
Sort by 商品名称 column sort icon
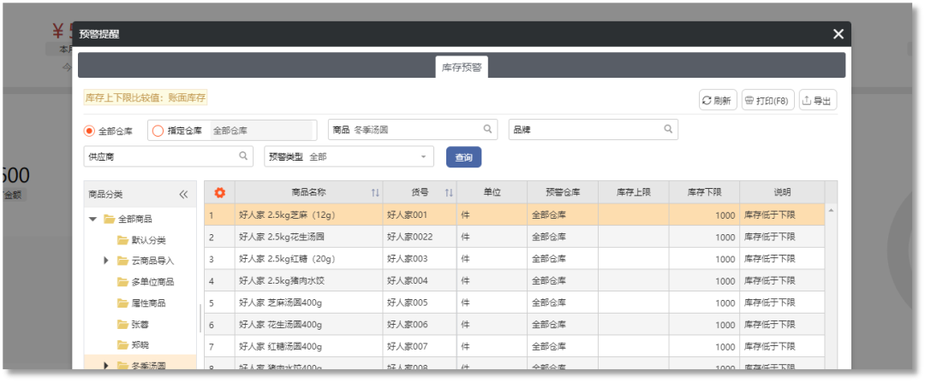(375, 193)
